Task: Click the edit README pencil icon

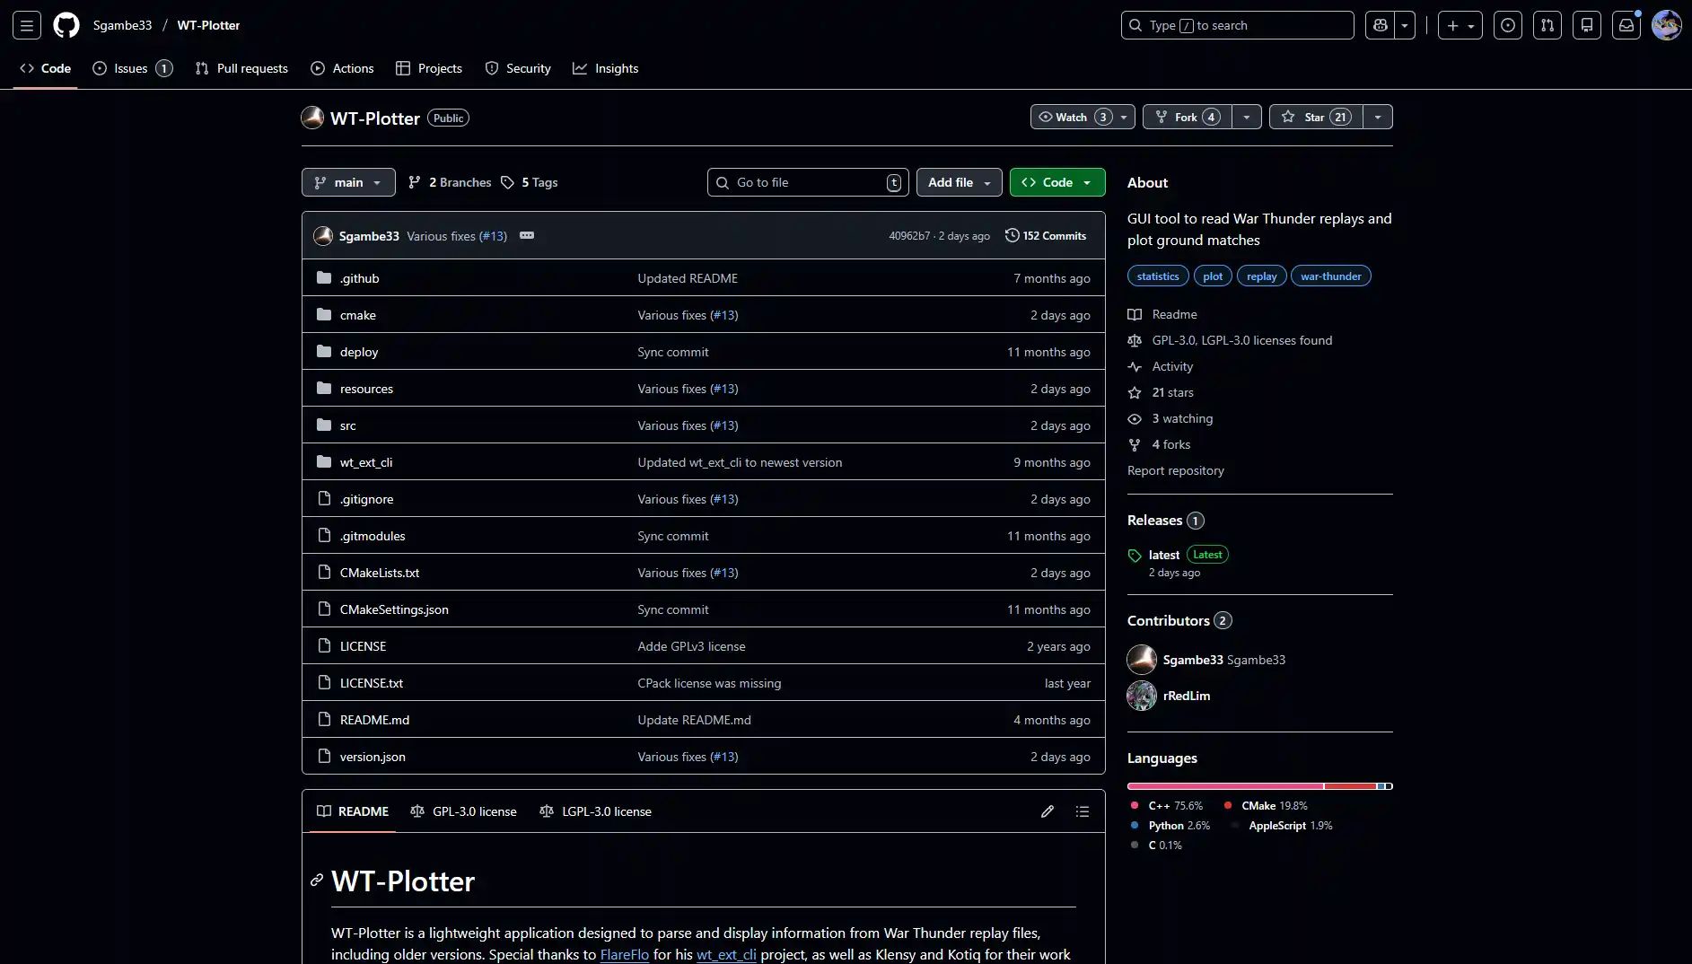Action: click(1047, 811)
